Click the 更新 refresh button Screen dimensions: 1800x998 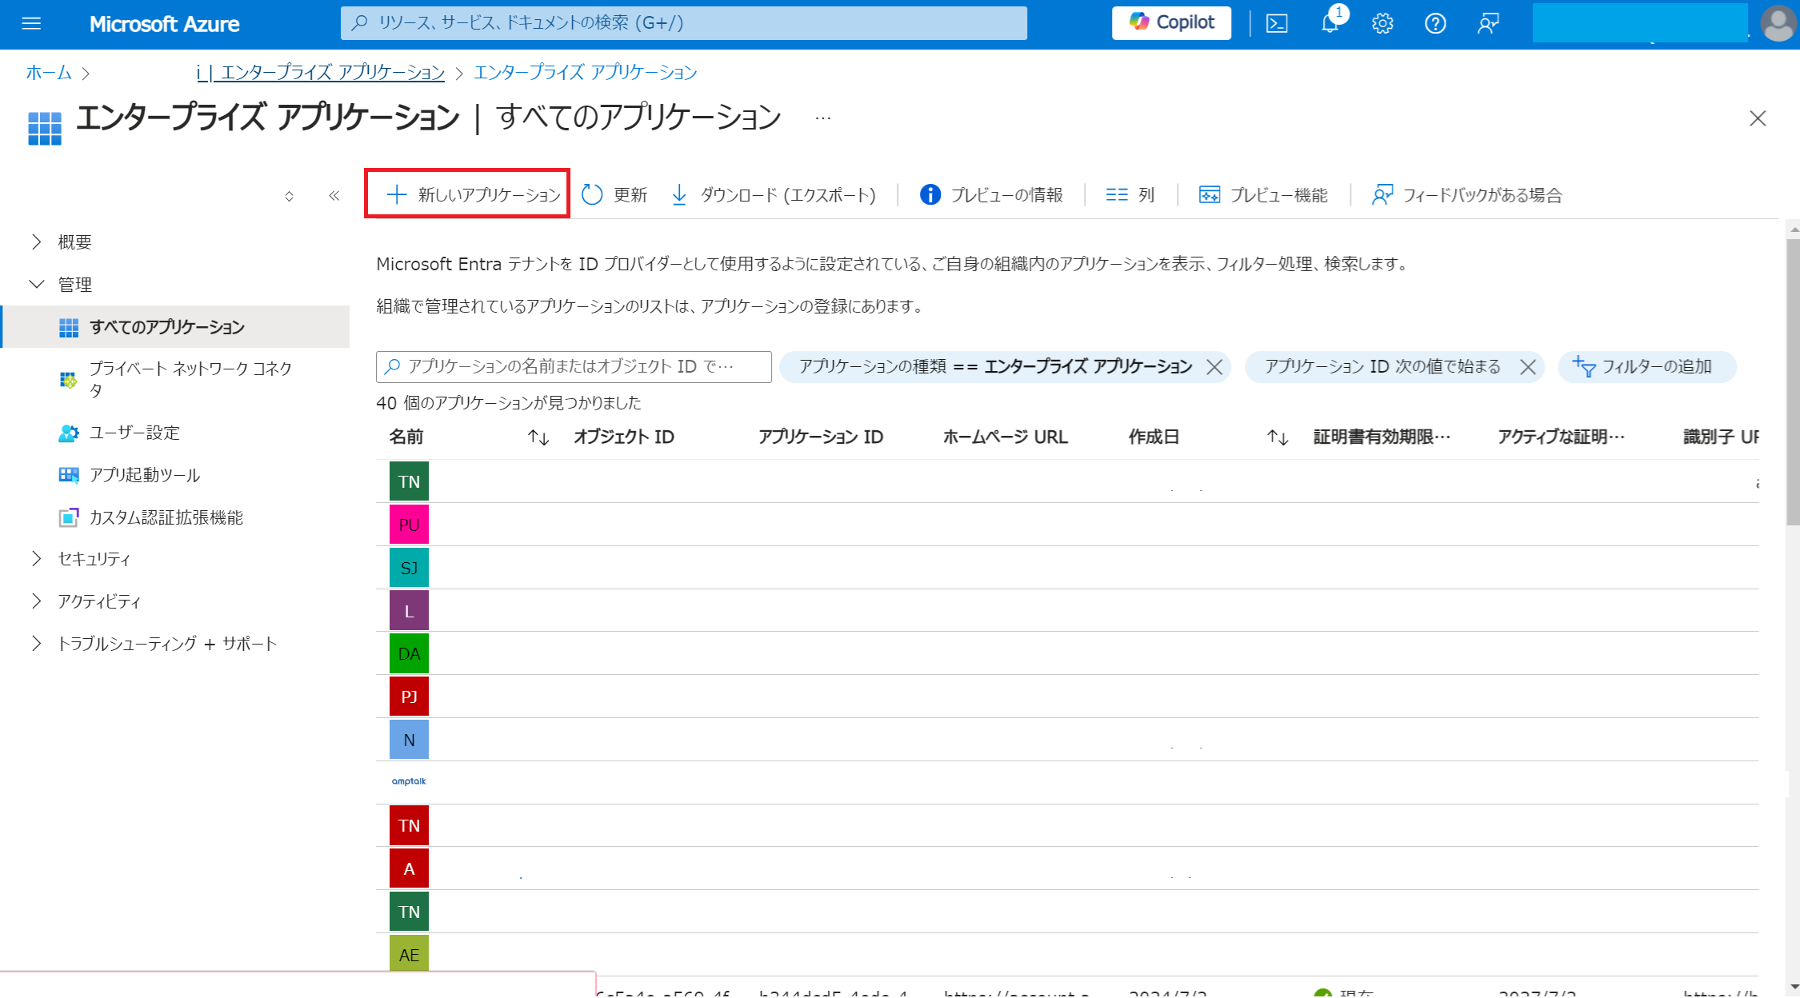click(614, 194)
